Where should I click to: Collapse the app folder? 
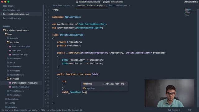click(6, 34)
